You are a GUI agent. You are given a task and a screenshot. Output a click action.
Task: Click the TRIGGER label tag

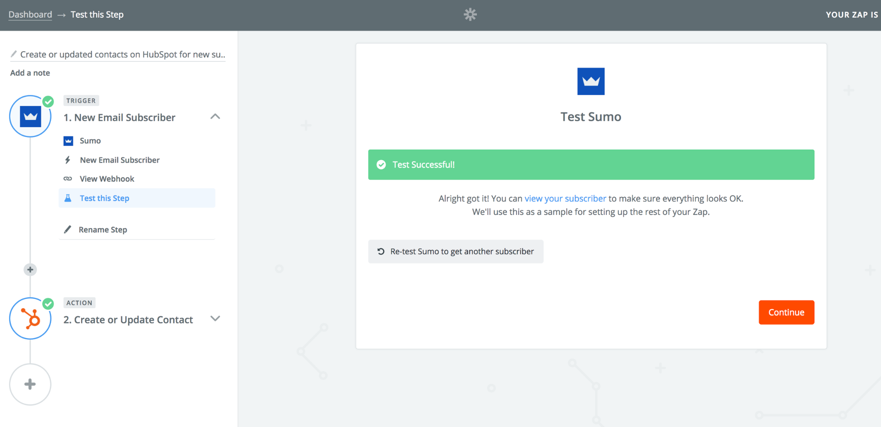click(x=81, y=101)
